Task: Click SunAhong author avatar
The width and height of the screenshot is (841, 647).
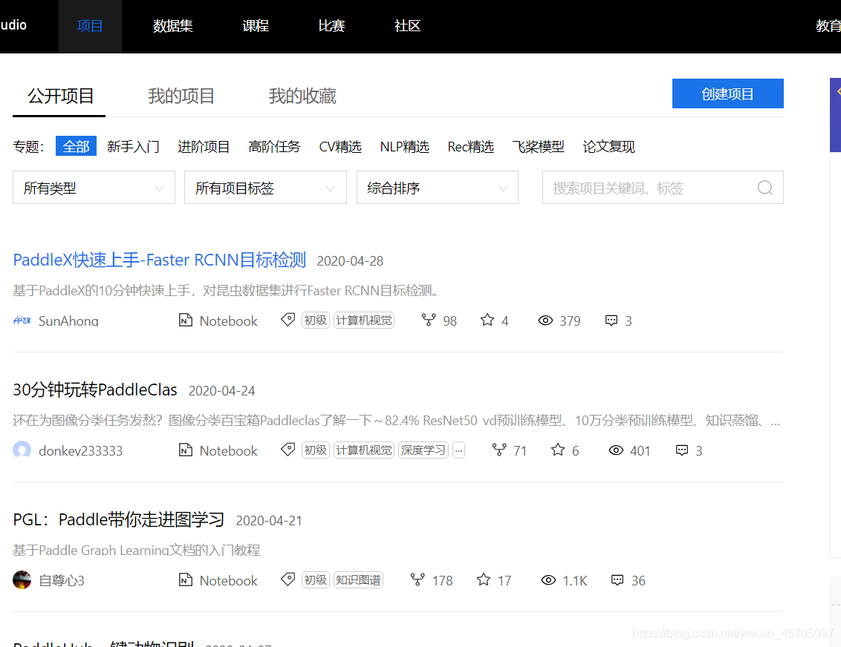Action: pos(22,321)
